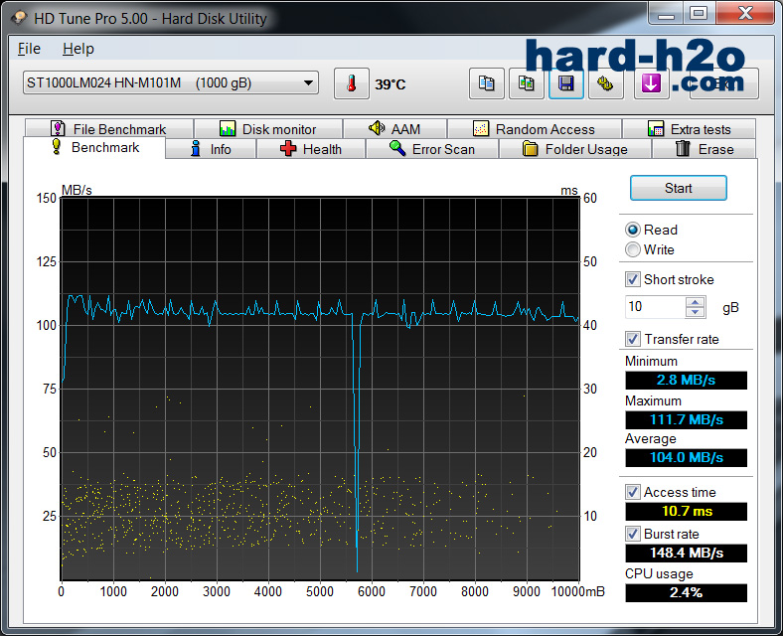783x636 pixels.
Task: Open the options gear icon
Action: [605, 83]
